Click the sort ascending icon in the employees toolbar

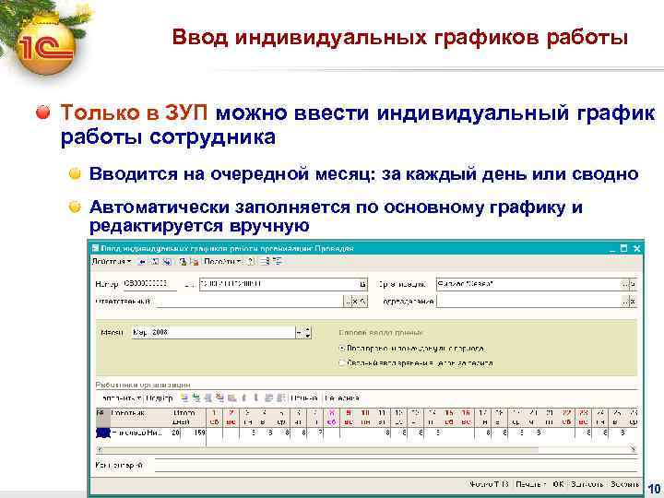pos(268,398)
